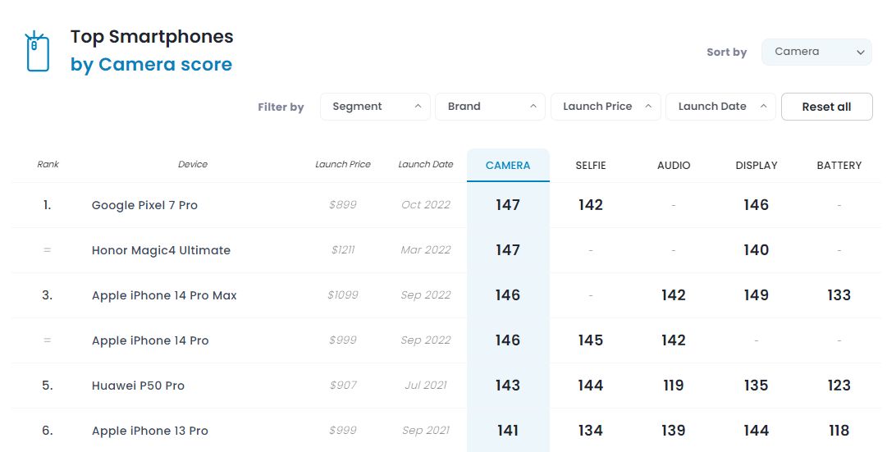The image size is (887, 452).
Task: Expand the Segment filter
Action: pos(375,107)
